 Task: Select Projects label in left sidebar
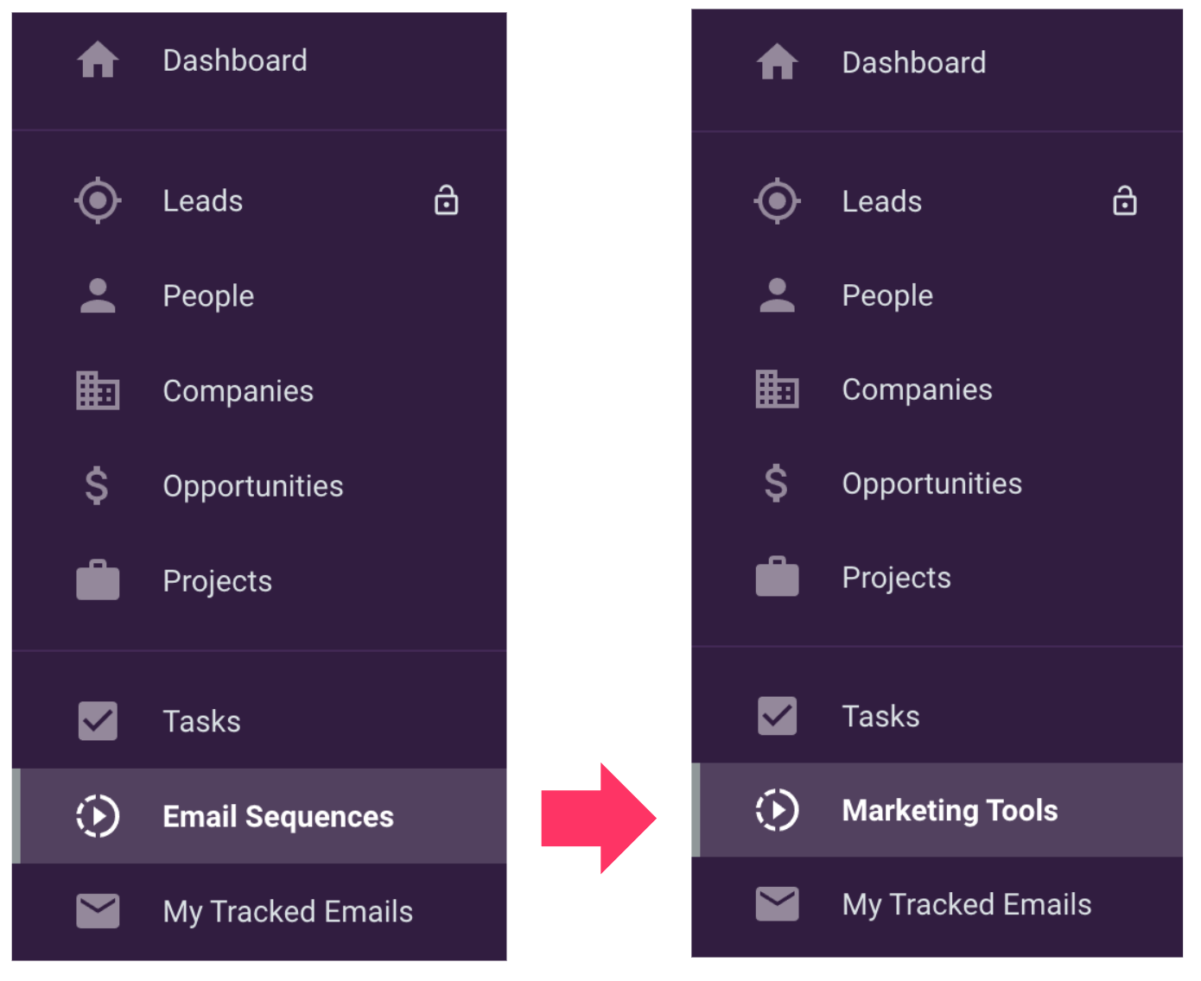pos(218,581)
